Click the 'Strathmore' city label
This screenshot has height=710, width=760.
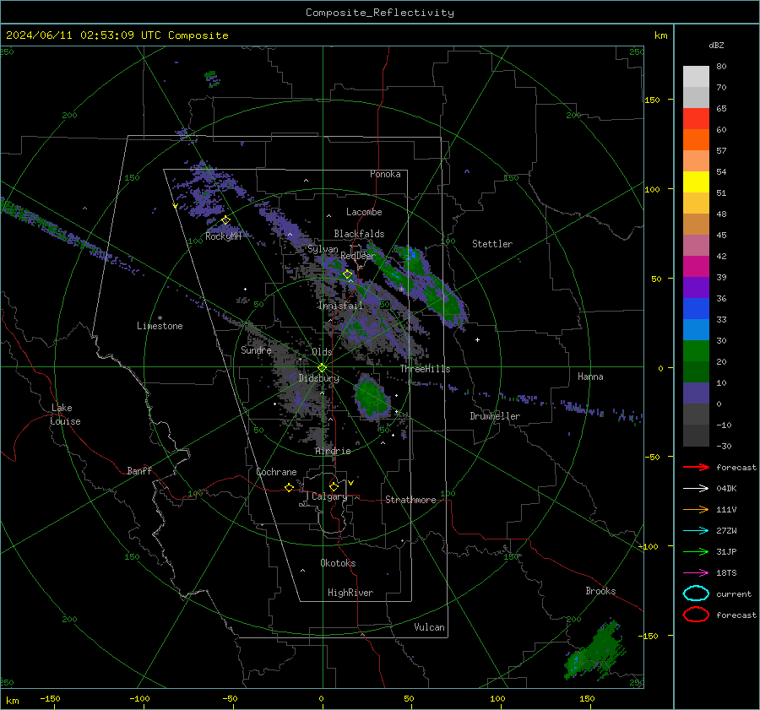point(410,500)
